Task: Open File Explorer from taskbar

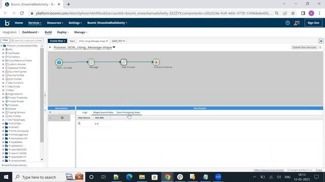Action: tap(142, 177)
